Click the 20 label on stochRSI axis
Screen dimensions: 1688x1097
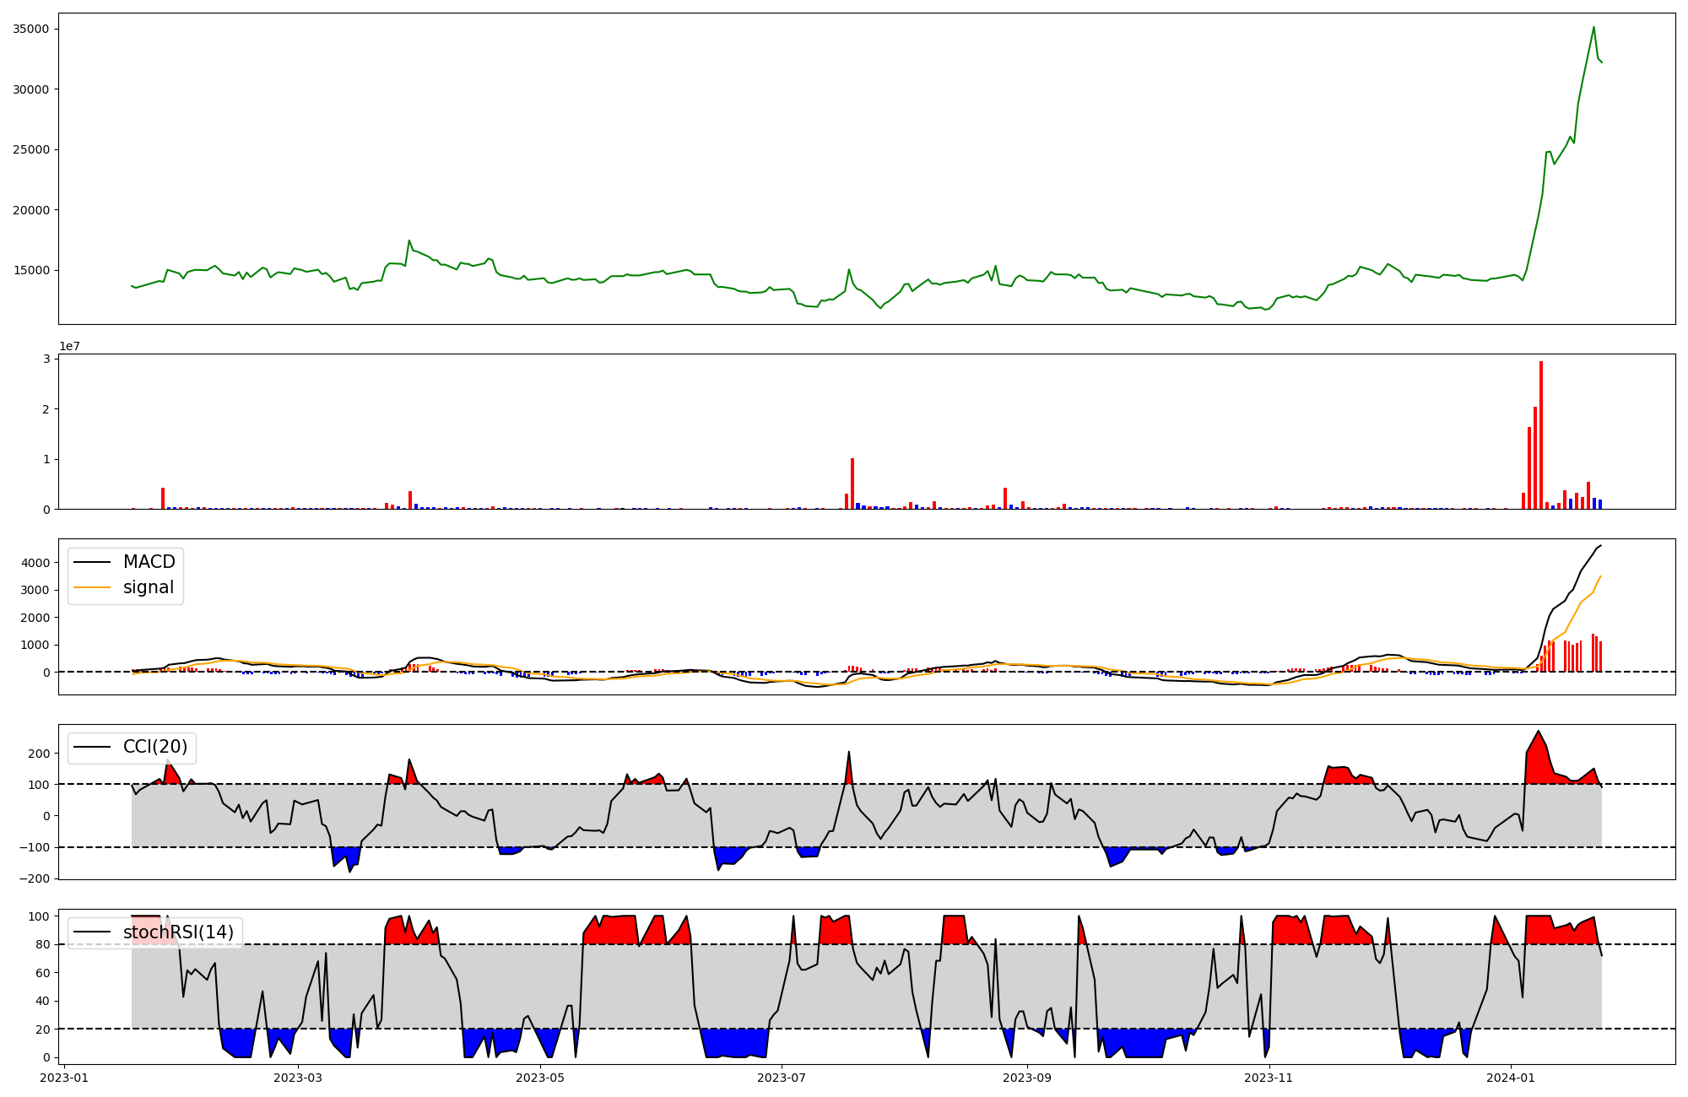42,1029
